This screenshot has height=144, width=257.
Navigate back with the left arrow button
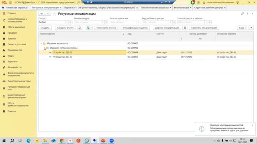[x=42, y=14]
